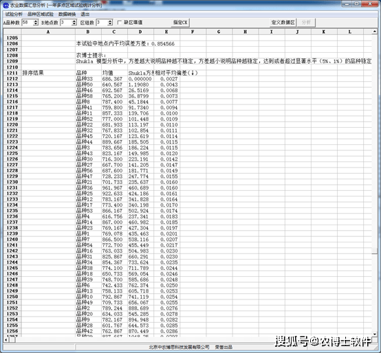Open the 数据转换 menu

tap(67, 14)
